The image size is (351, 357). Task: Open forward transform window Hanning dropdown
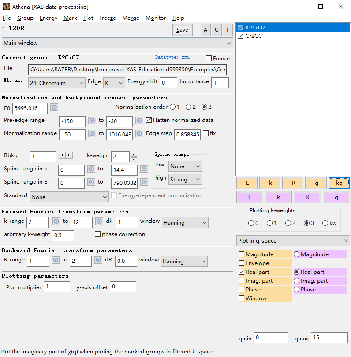(185, 223)
